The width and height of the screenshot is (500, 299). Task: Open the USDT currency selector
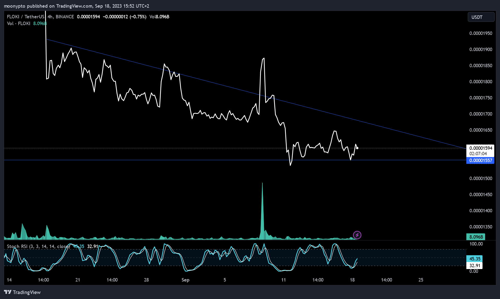(481, 17)
